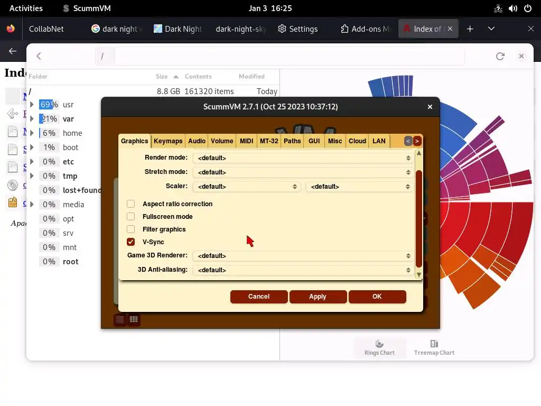Click the Apply button
The height and width of the screenshot is (406, 541).
318,297
